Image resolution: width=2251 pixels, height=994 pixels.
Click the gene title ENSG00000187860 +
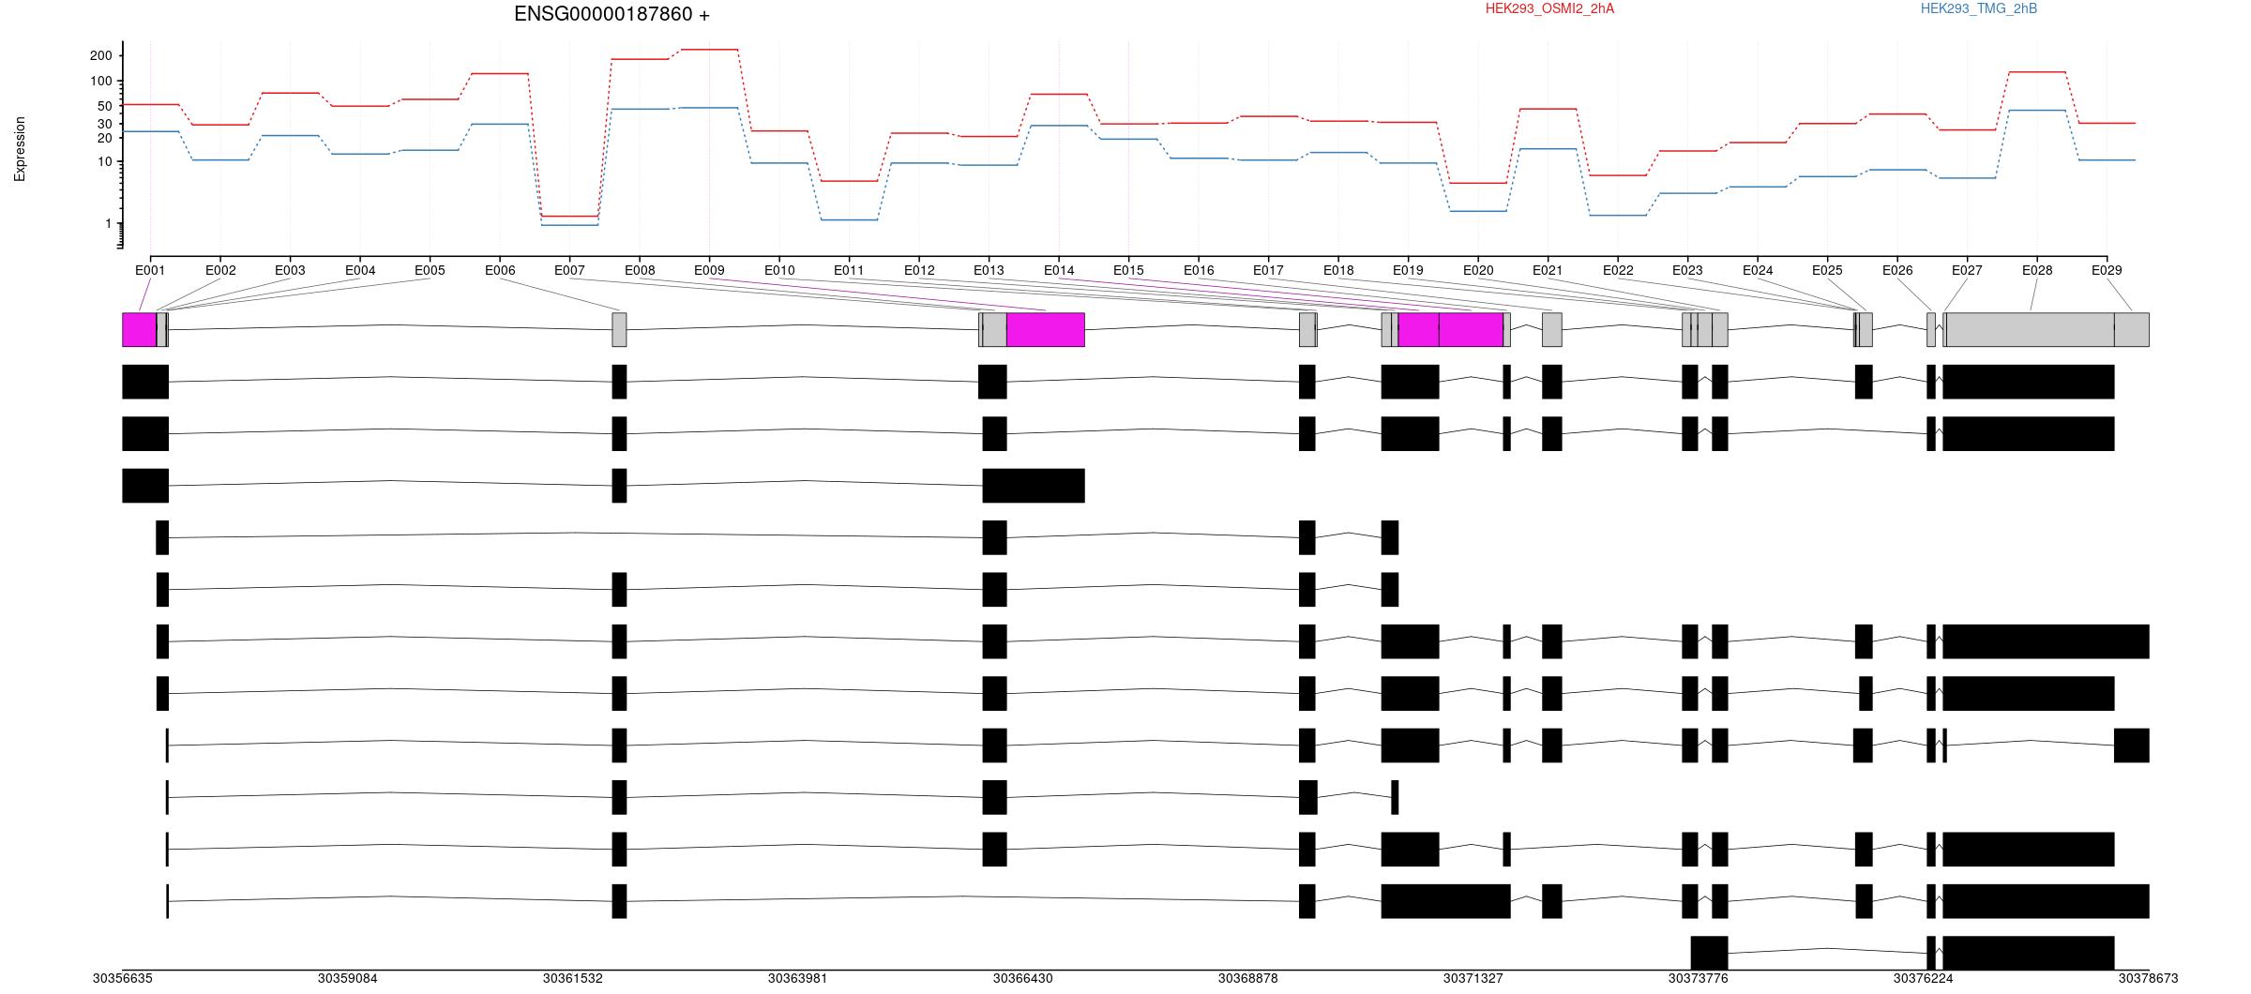(612, 14)
